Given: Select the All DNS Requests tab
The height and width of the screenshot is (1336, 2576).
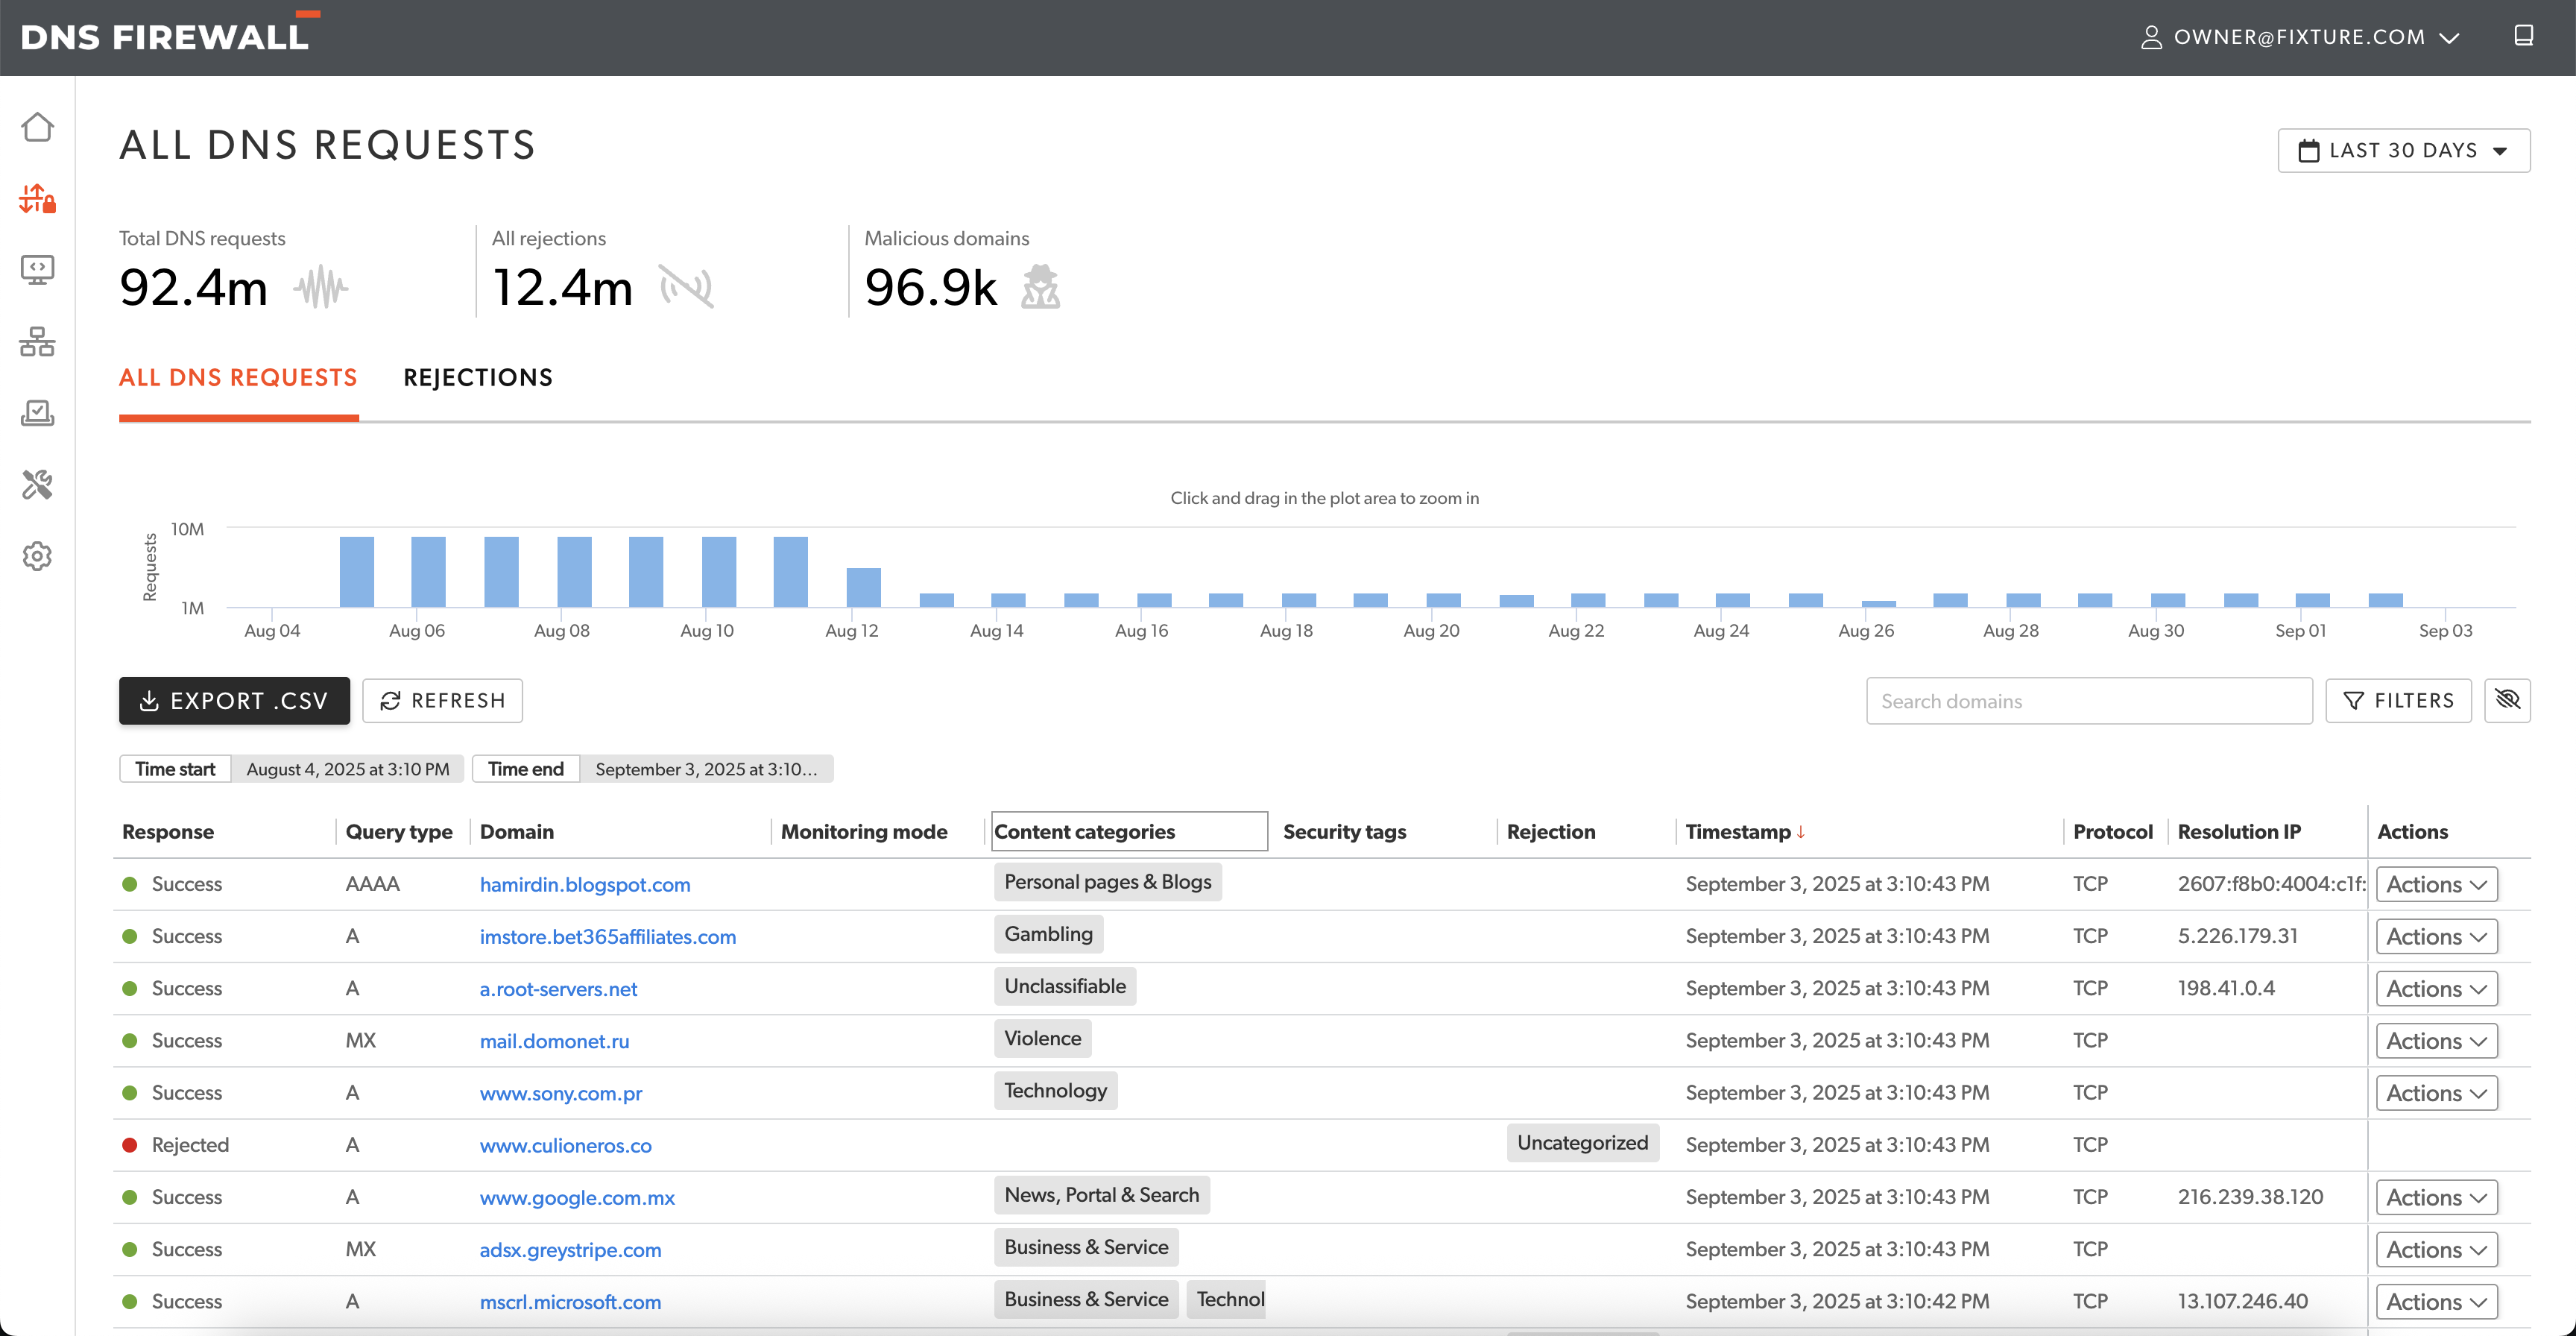Looking at the screenshot, I should pos(238,378).
